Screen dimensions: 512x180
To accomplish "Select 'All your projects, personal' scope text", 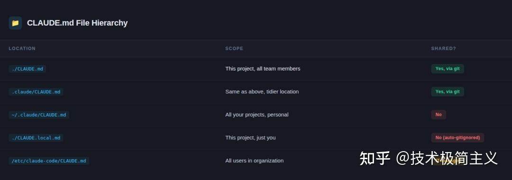I will (256, 115).
